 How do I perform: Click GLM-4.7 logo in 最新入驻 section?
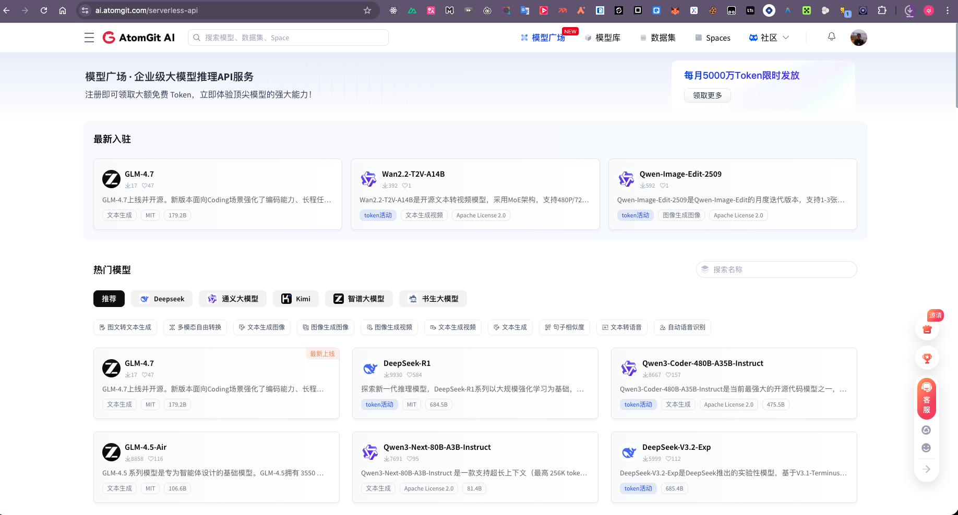click(x=111, y=179)
